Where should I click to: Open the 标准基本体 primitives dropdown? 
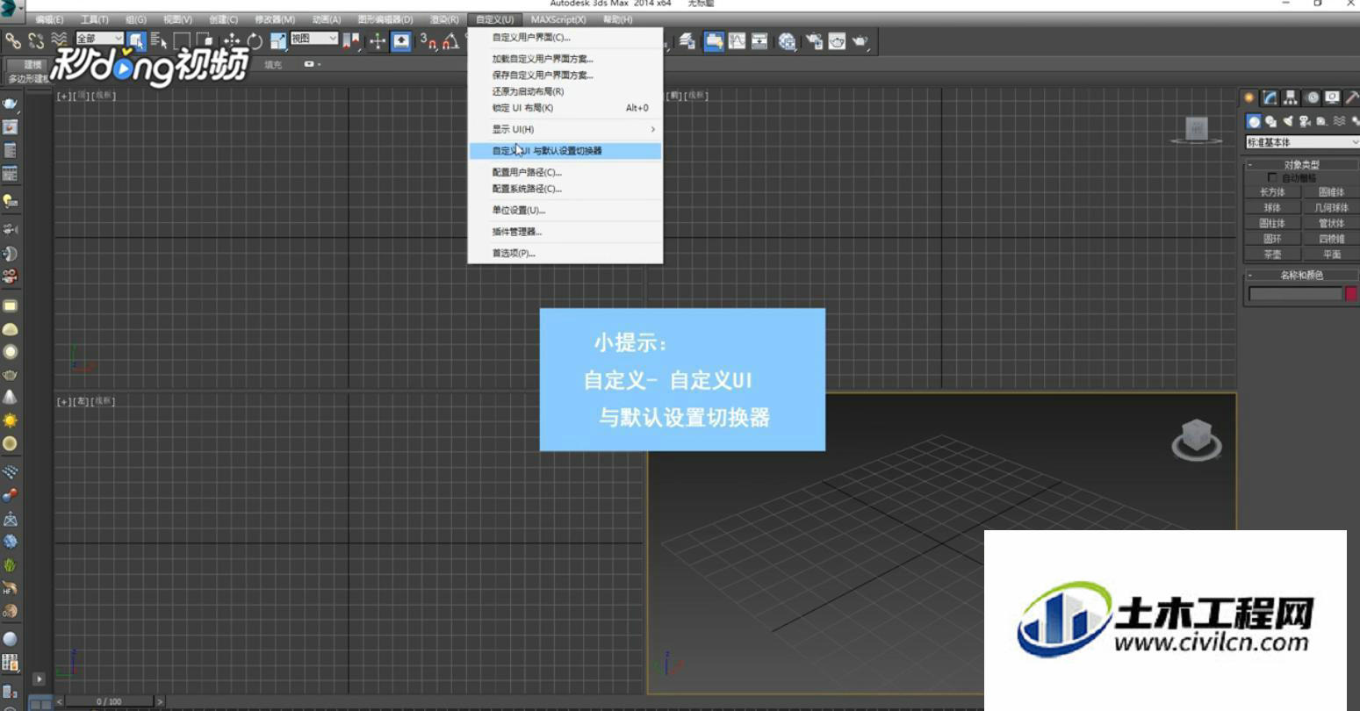1302,142
